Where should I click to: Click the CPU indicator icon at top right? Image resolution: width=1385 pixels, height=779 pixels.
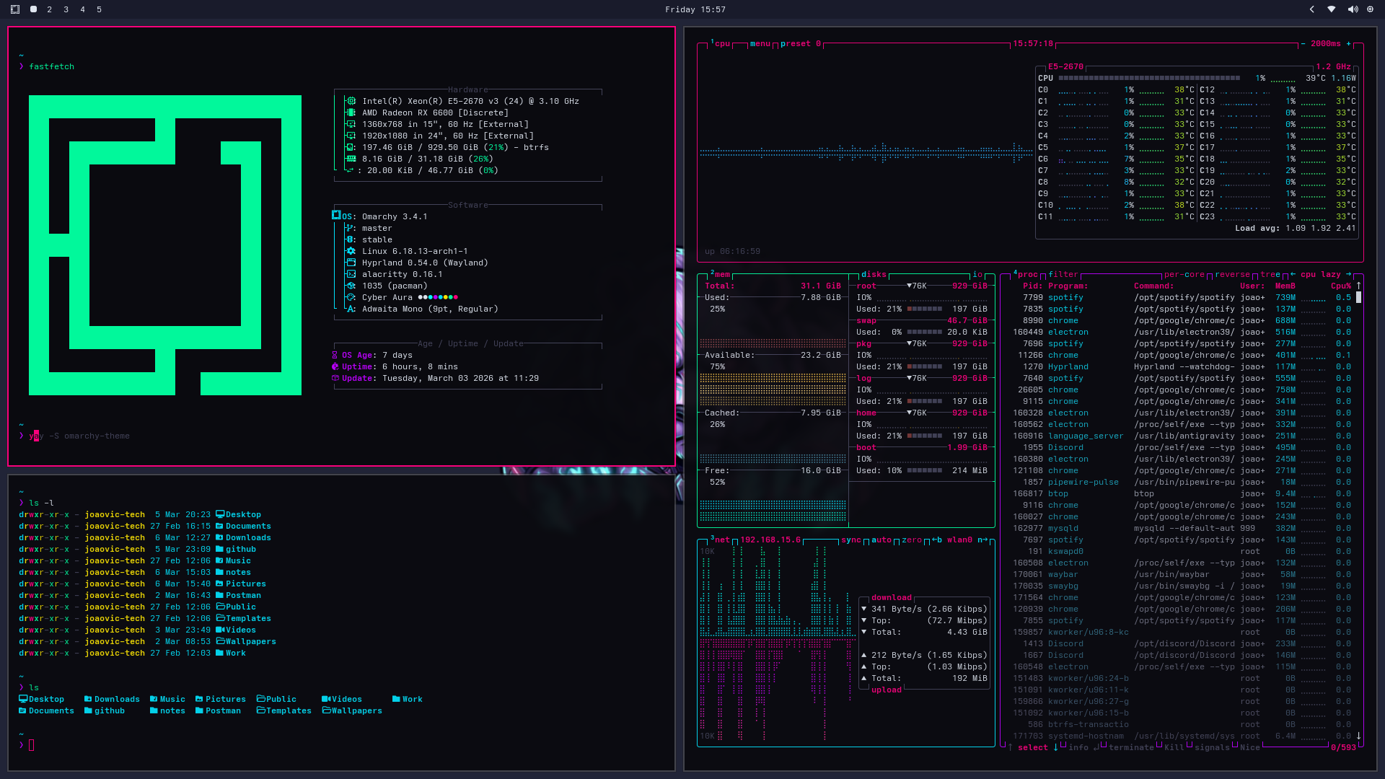pyautogui.click(x=1370, y=9)
